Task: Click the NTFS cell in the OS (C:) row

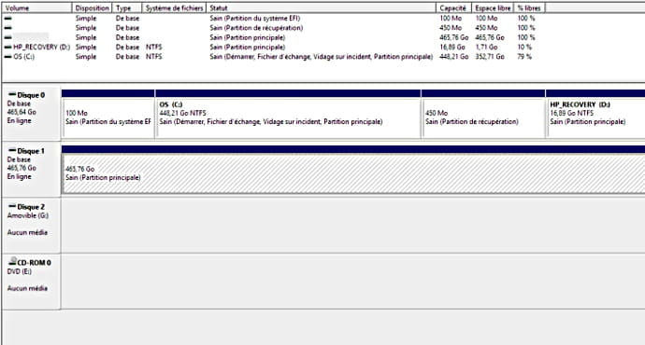Action: [154, 57]
